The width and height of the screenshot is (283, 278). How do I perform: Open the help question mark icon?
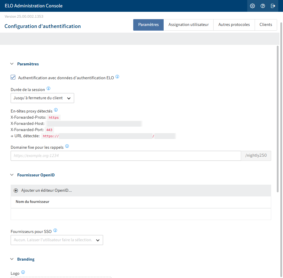[x=263, y=6]
